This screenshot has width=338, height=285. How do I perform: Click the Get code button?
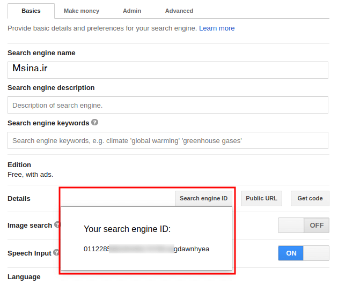click(310, 198)
